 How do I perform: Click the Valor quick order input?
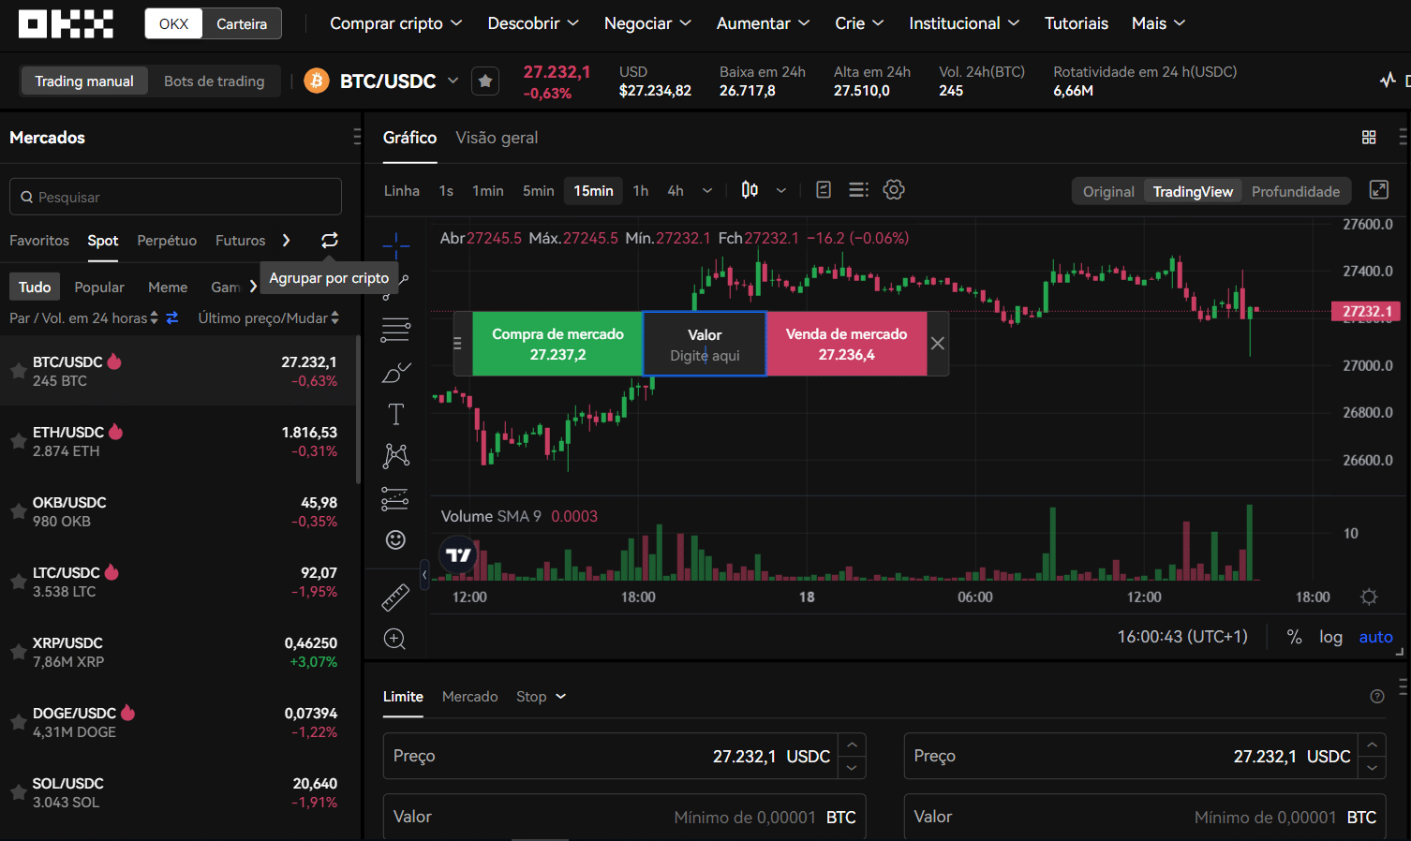(705, 344)
